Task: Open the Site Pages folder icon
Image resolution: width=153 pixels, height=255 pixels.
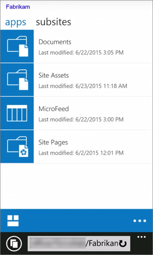Action: click(17, 147)
